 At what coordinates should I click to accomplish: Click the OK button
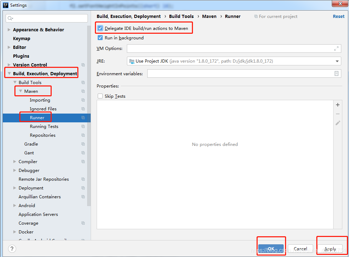271,249
